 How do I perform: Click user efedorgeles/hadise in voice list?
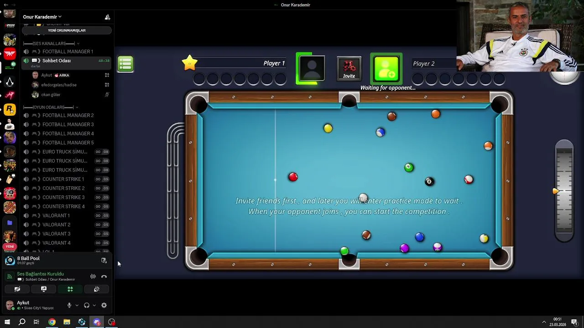click(x=70, y=85)
